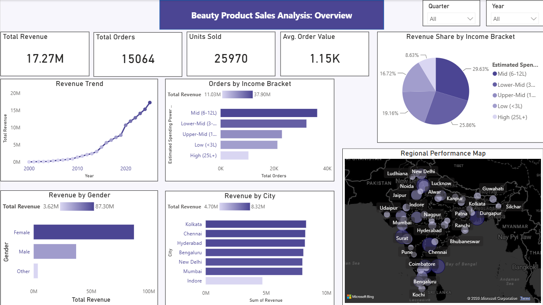Select the Mid (6-12L) orders bar
This screenshot has width=543, height=305.
pyautogui.click(x=269, y=113)
